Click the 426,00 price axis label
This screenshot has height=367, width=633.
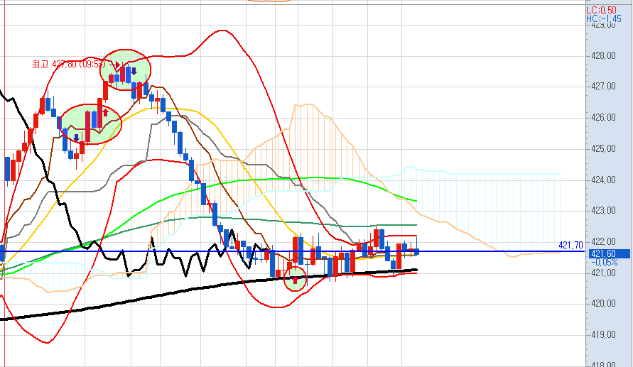(604, 118)
